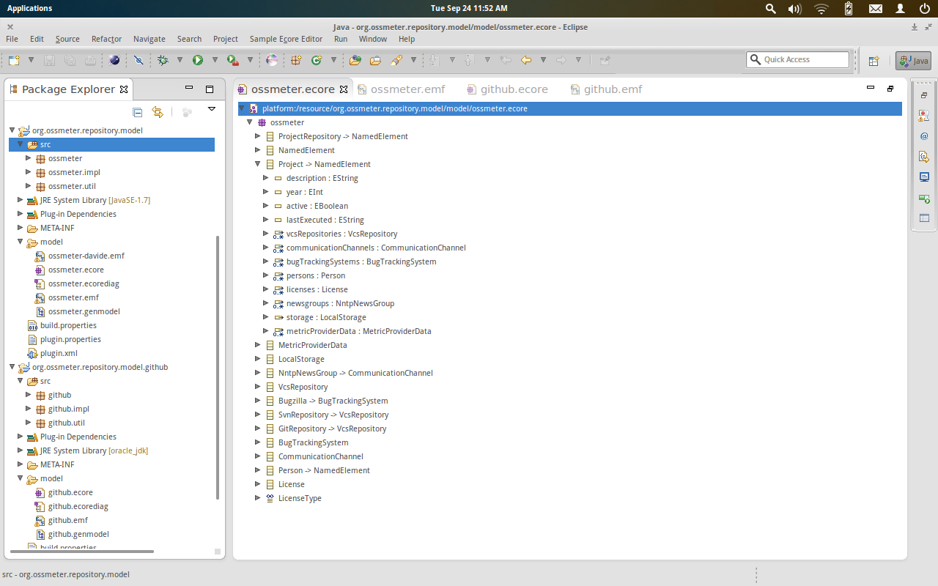Close the ossmeter.ecore editor tab

point(343,89)
